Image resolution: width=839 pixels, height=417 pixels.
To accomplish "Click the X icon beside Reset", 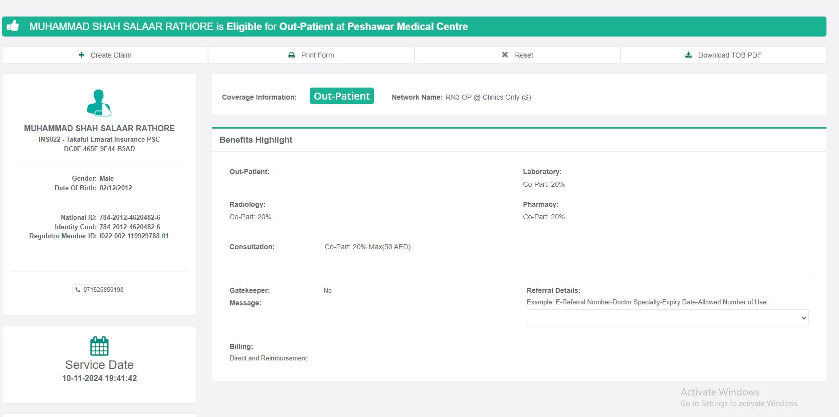I will [505, 55].
